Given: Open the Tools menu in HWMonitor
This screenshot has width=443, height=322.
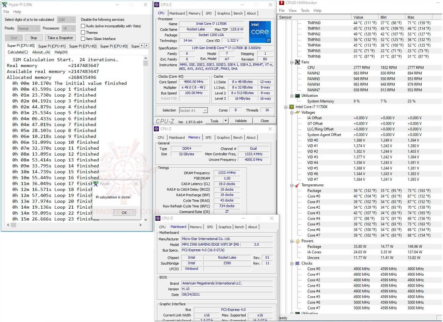Looking at the screenshot, I should (x=305, y=11).
